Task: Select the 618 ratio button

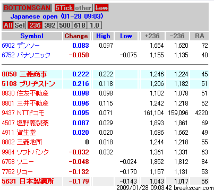Action: coord(80,25)
